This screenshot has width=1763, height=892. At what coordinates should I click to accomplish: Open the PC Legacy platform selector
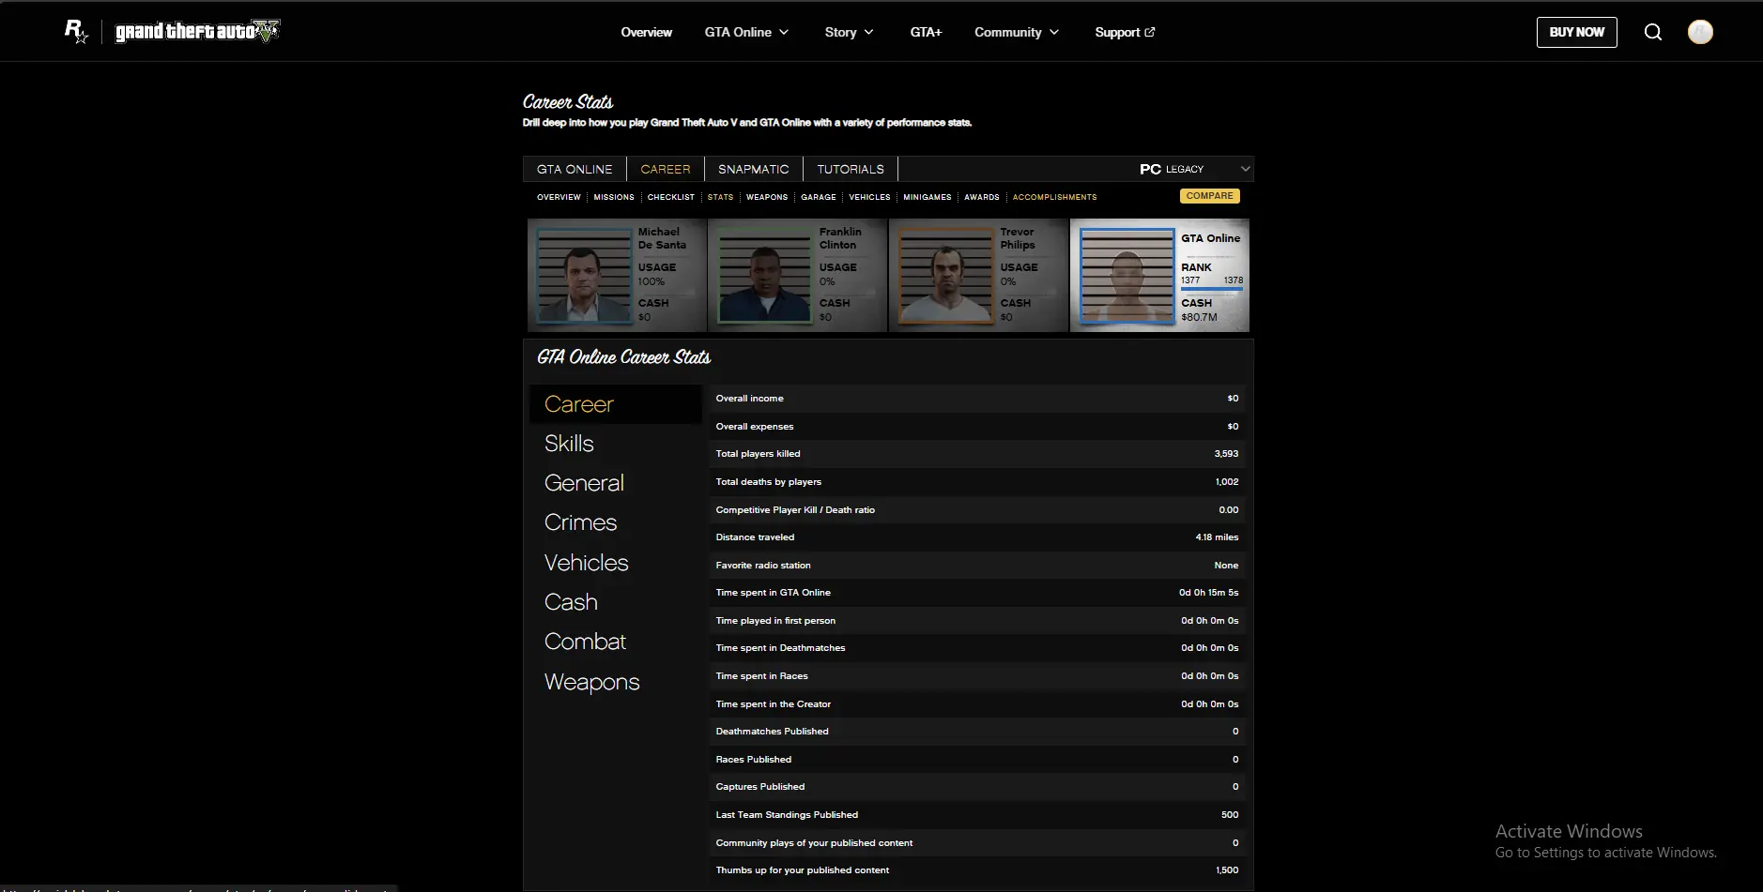(x=1194, y=169)
